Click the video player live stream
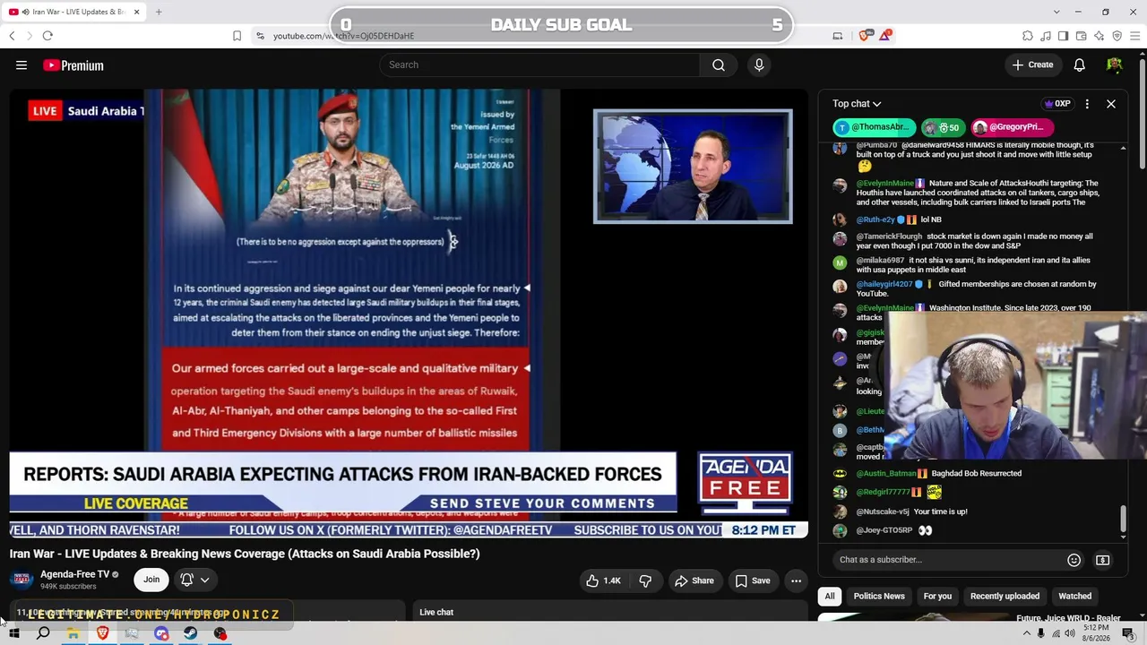 [x=409, y=314]
